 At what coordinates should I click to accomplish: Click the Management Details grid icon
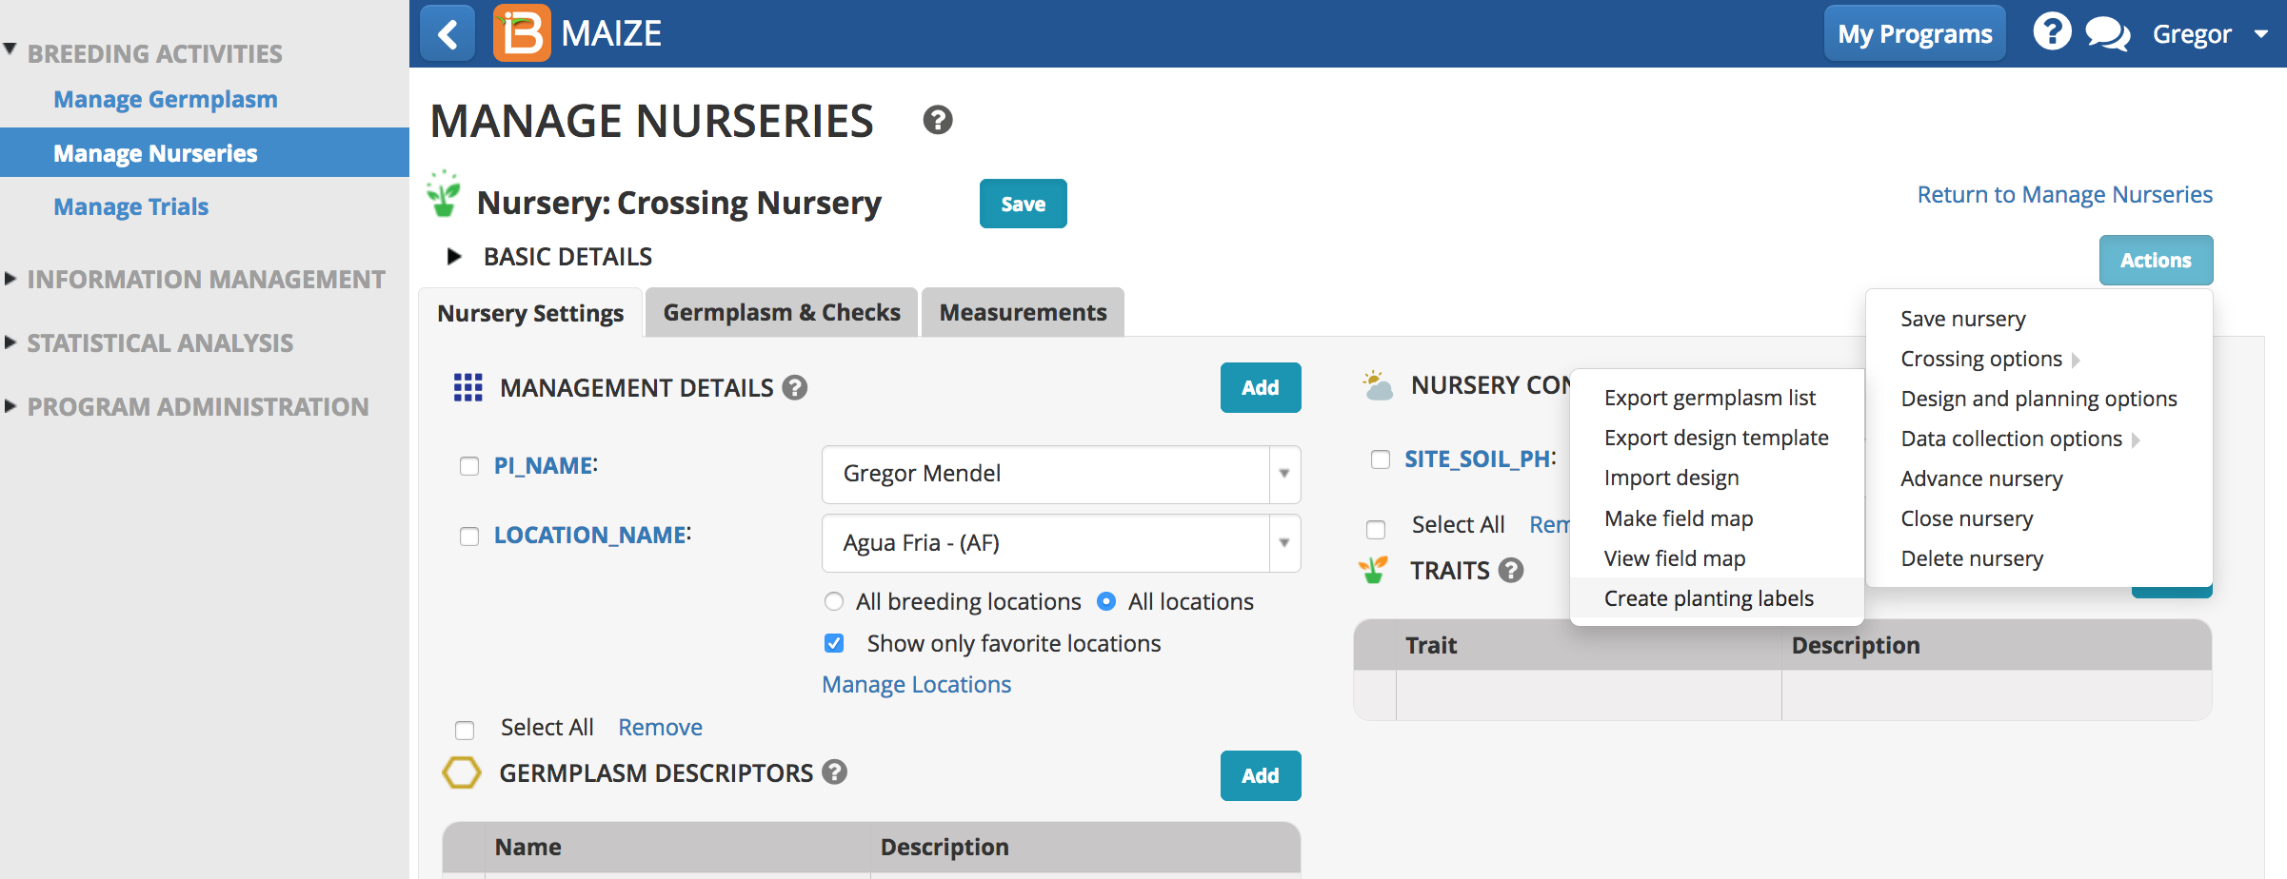(x=467, y=387)
